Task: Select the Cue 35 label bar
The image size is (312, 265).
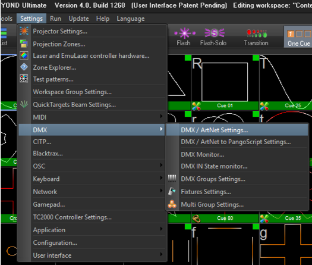Action: click(x=286, y=219)
